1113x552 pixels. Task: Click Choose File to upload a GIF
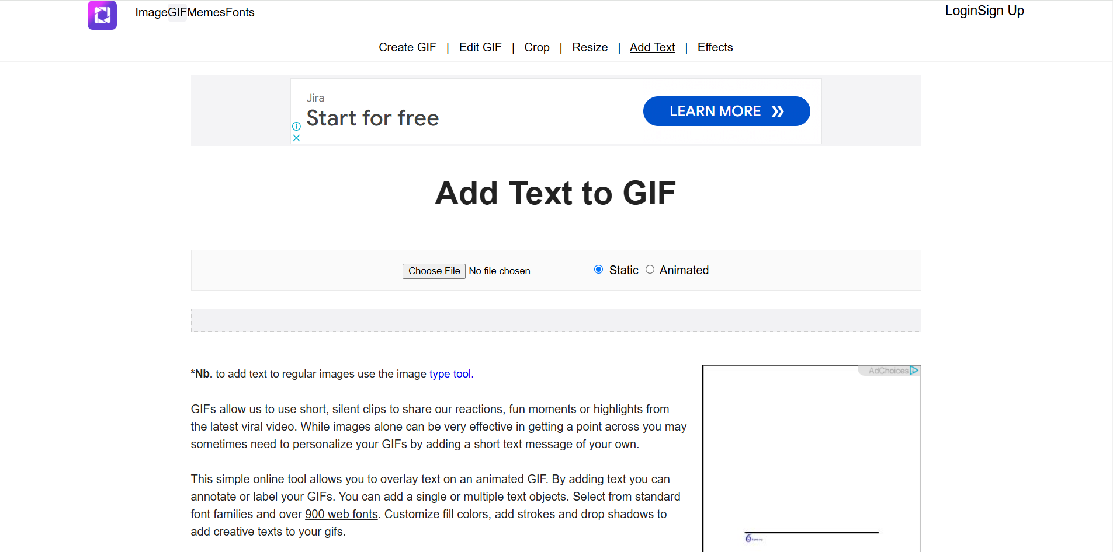(434, 271)
